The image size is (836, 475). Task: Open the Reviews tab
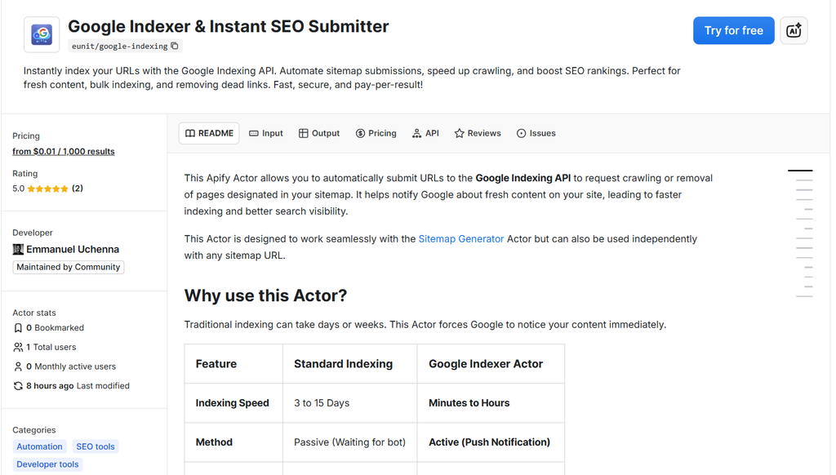tap(477, 133)
